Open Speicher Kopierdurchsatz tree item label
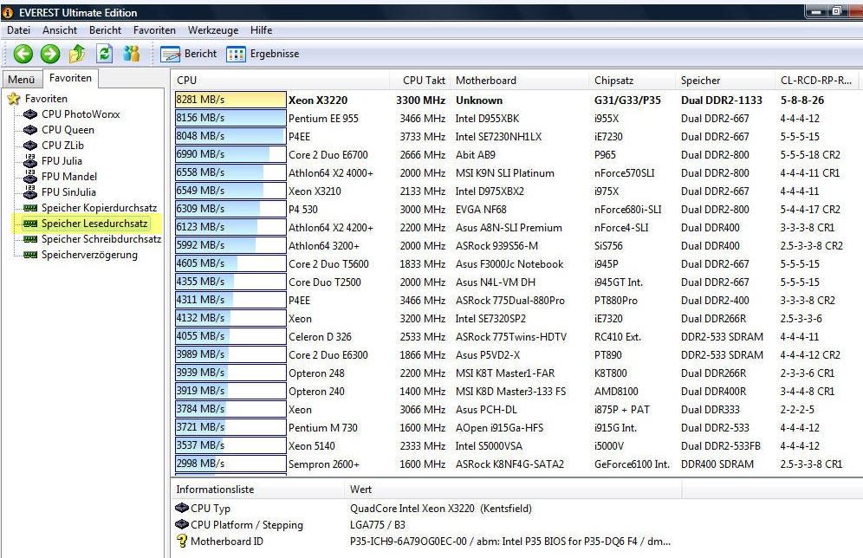The image size is (863, 558). pos(99,208)
